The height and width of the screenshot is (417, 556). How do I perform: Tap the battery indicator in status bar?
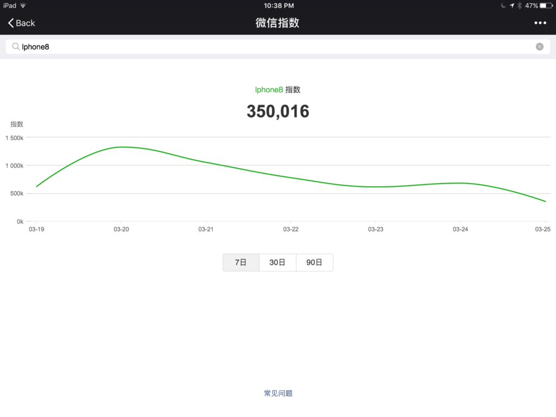click(546, 5)
